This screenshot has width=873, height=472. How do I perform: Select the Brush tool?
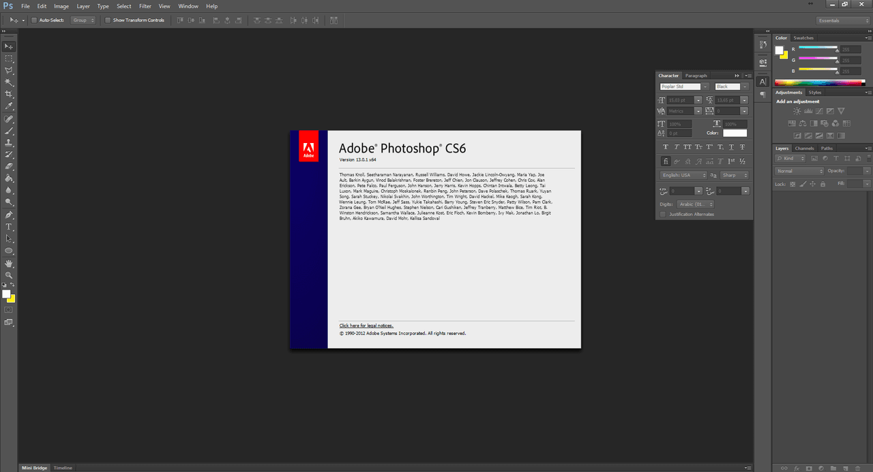click(x=9, y=131)
